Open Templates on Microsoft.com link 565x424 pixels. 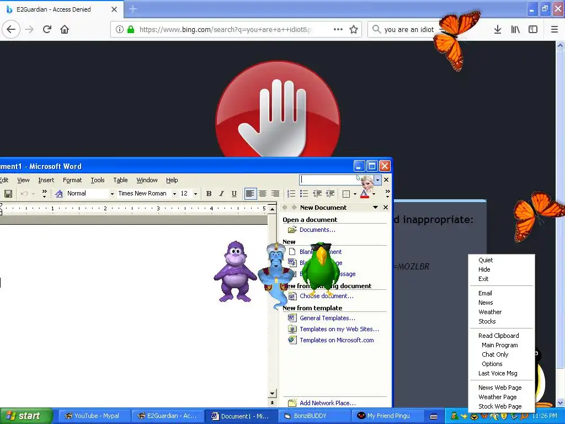tap(337, 340)
